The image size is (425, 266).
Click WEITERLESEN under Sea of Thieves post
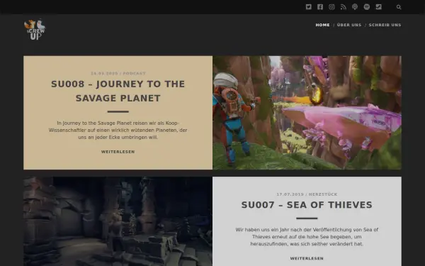tap(307, 258)
